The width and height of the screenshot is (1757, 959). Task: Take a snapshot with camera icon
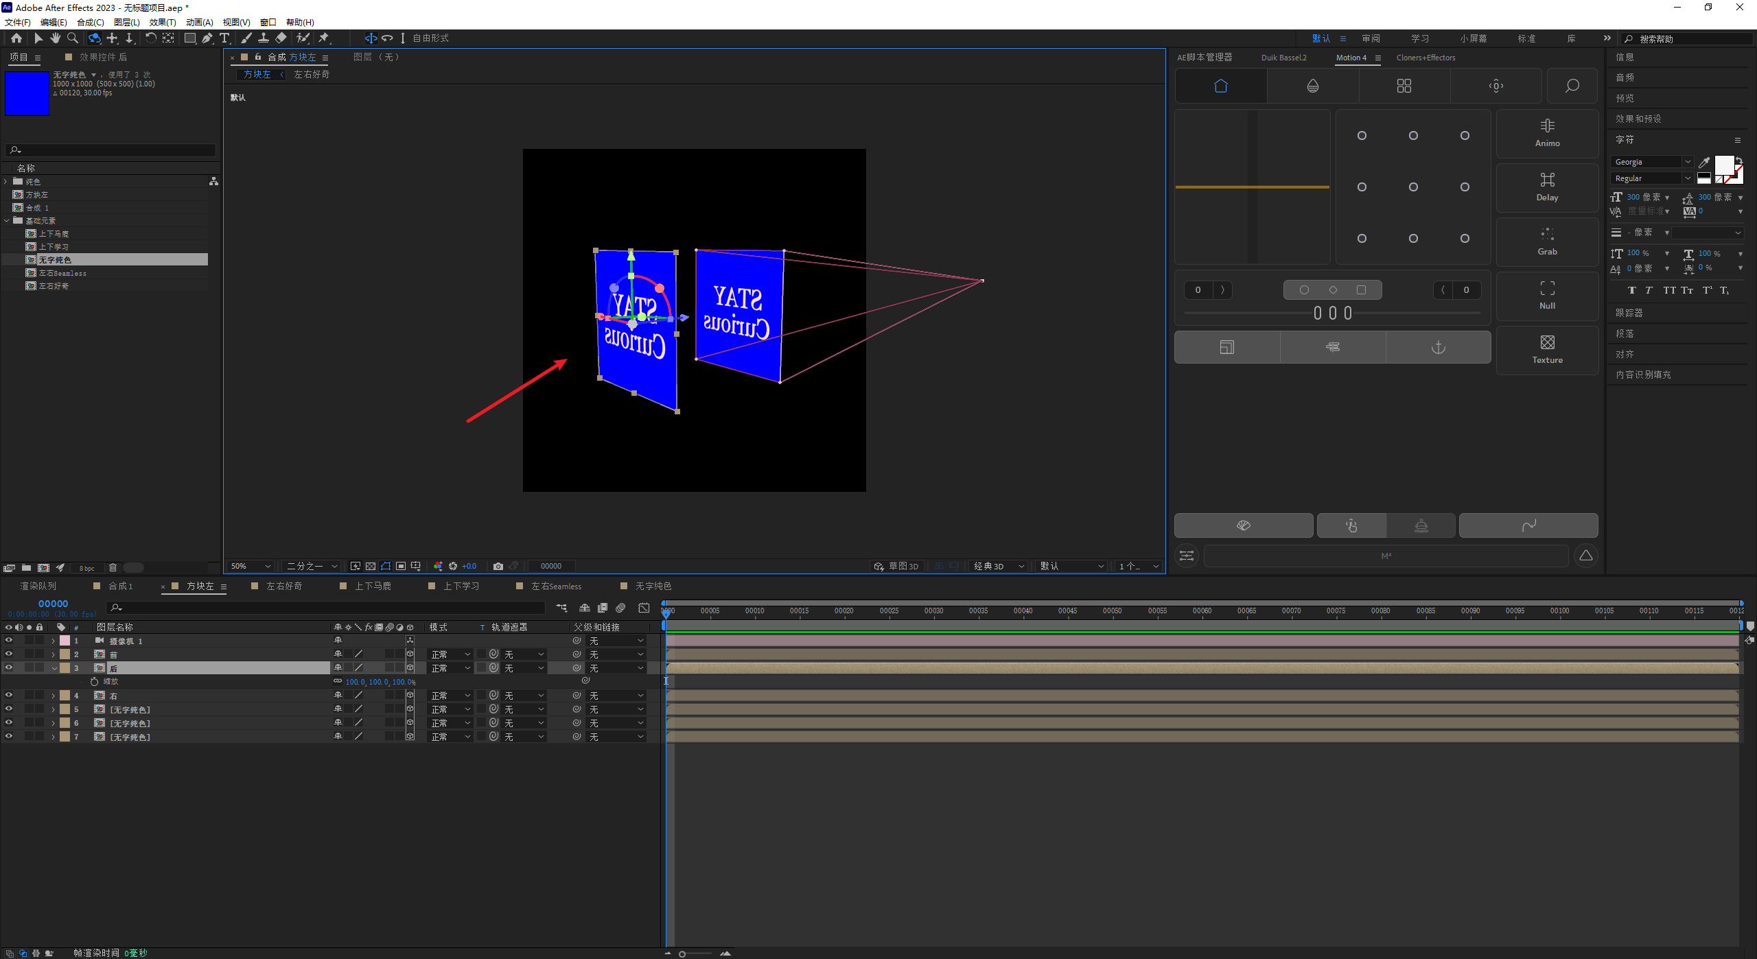click(x=498, y=566)
